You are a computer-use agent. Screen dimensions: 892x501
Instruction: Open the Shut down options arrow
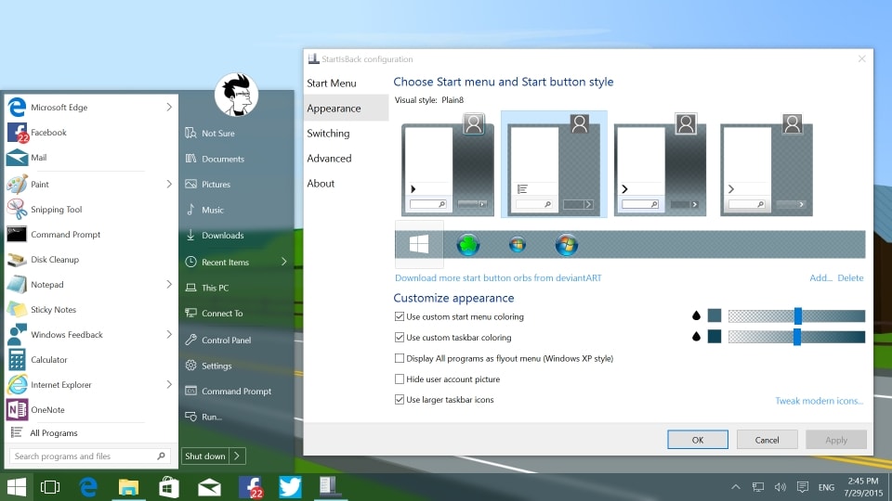coord(237,456)
